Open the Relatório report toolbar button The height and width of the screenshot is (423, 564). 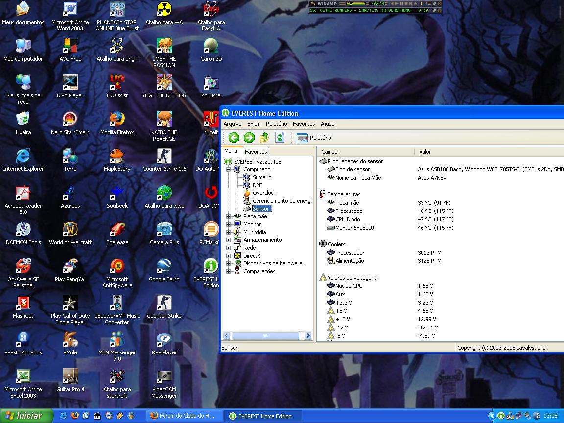coord(314,138)
